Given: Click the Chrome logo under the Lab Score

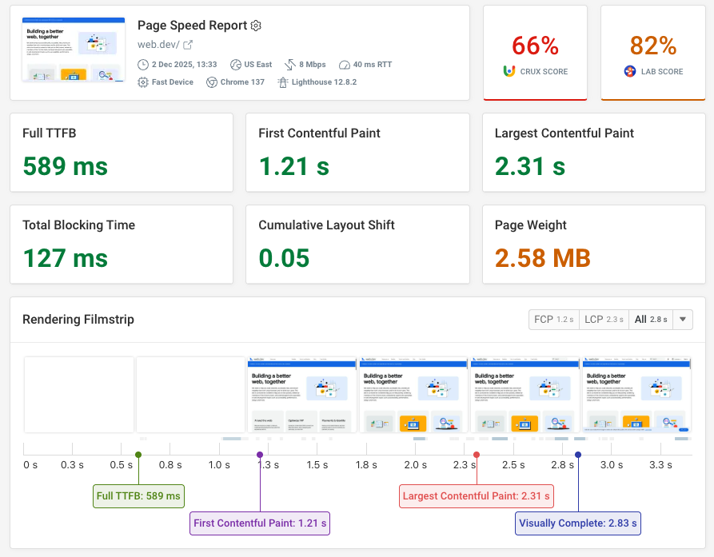Looking at the screenshot, I should pos(628,70).
